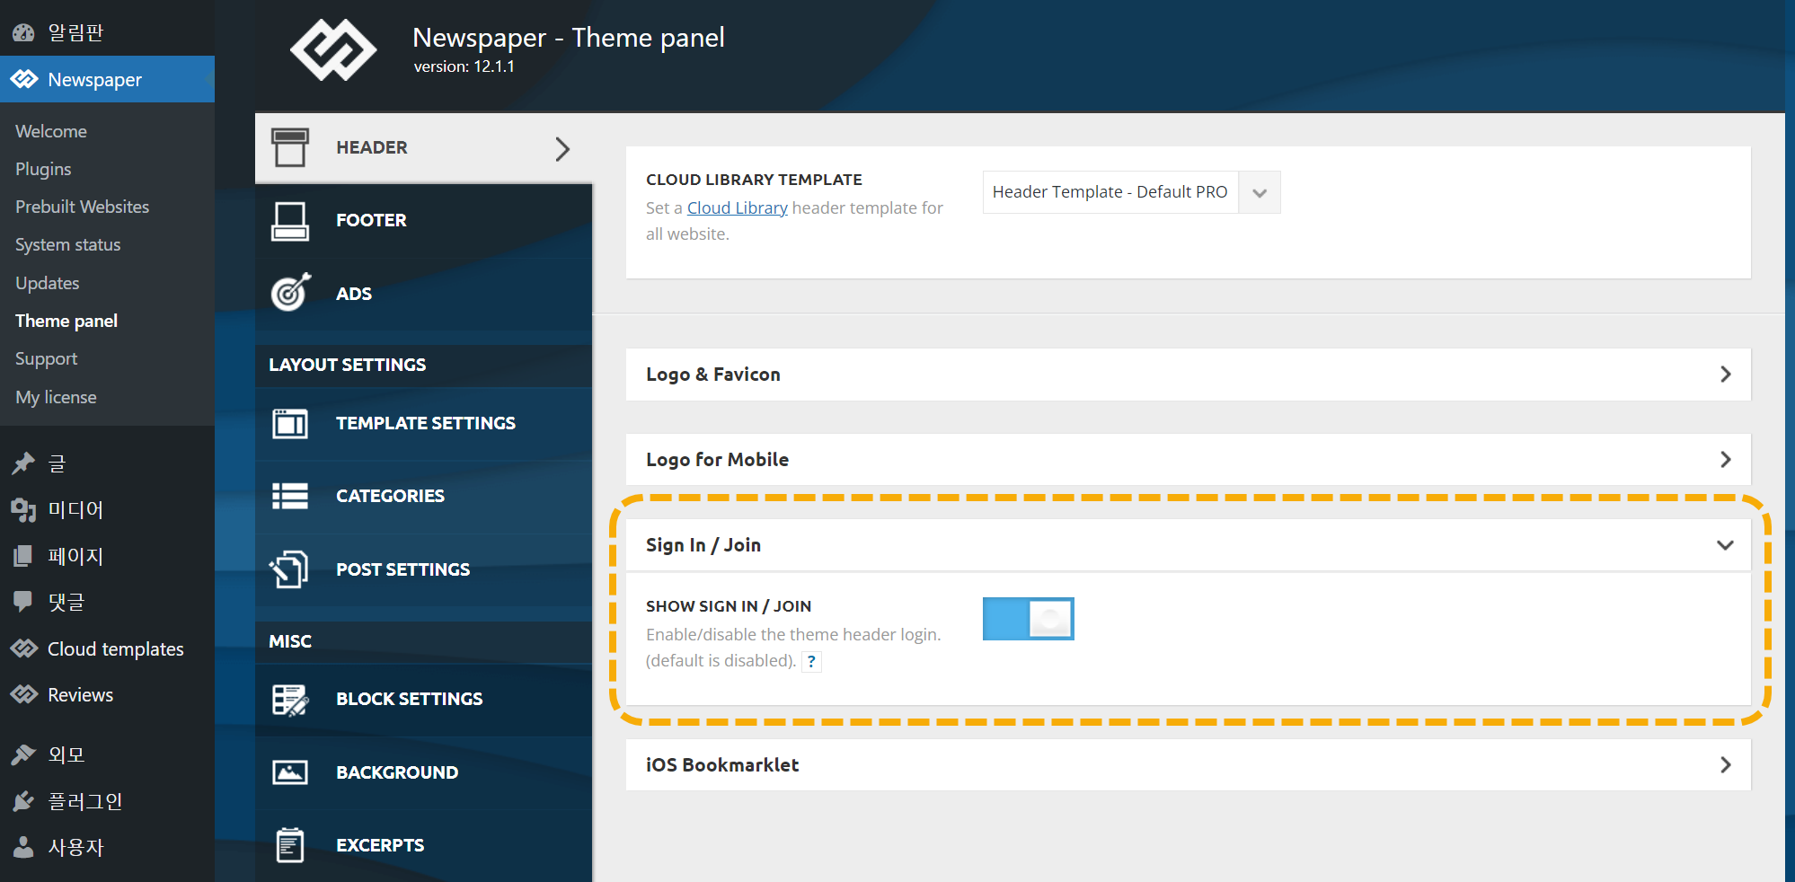Click the dashboard gauge icon beside 알림판
The height and width of the screenshot is (882, 1795).
[x=23, y=33]
